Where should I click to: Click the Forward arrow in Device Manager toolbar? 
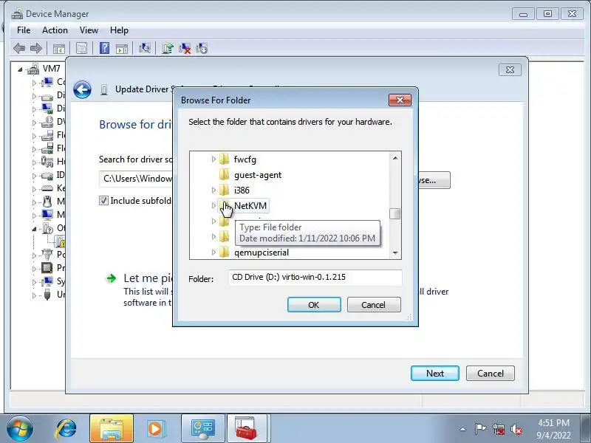point(36,48)
